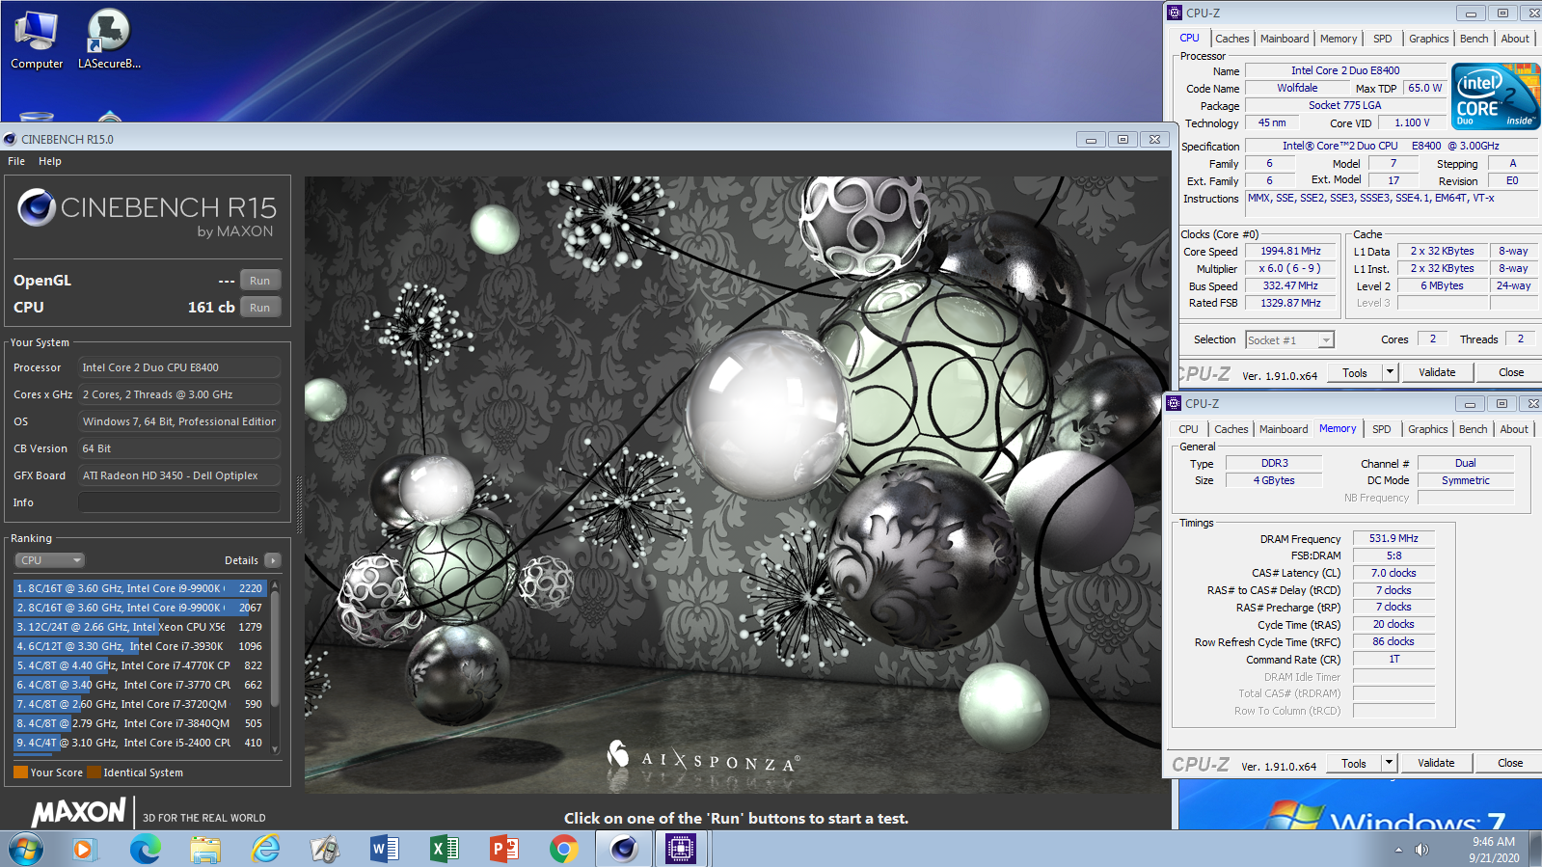Viewport: 1542px width, 867px height.
Task: Open Bench tab in upper CPU-Z window
Action: (x=1474, y=39)
